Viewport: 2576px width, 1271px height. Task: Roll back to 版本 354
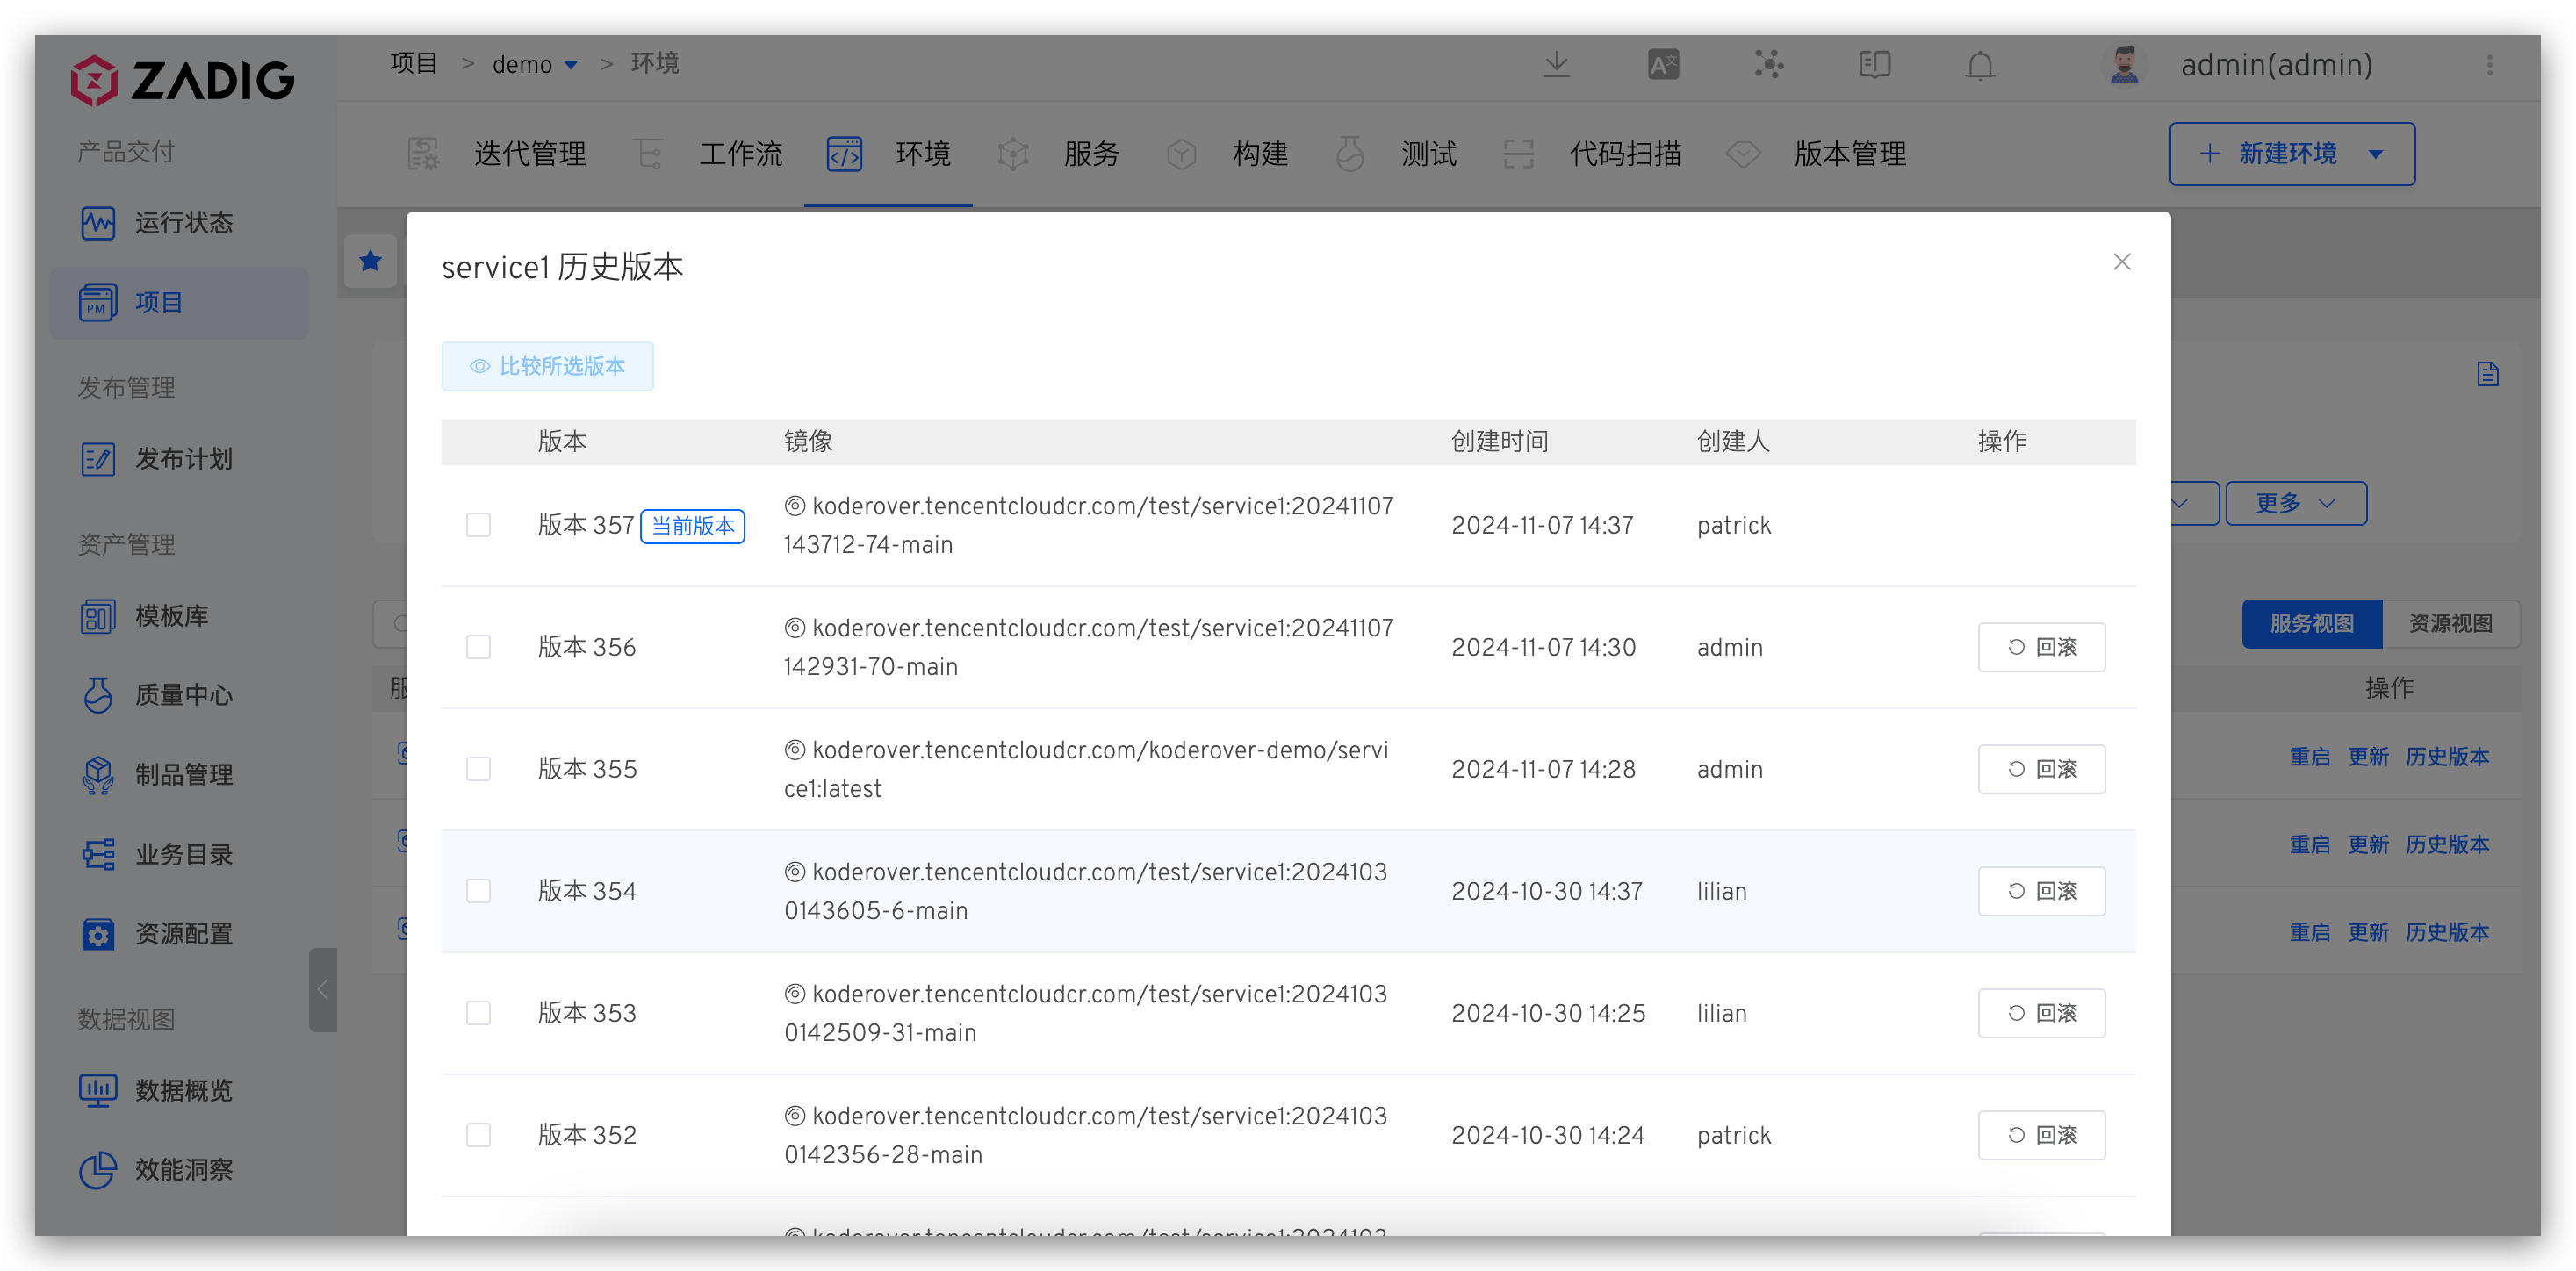coord(2041,891)
